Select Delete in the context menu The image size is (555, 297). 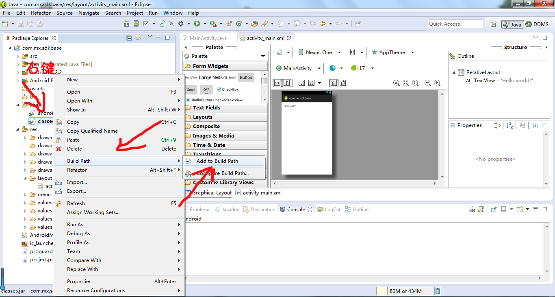click(119, 149)
